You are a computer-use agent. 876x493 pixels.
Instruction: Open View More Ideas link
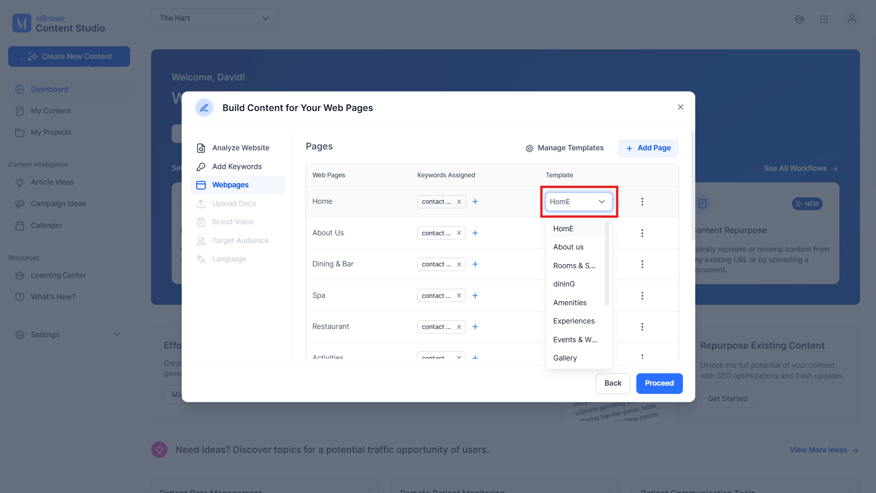point(824,450)
